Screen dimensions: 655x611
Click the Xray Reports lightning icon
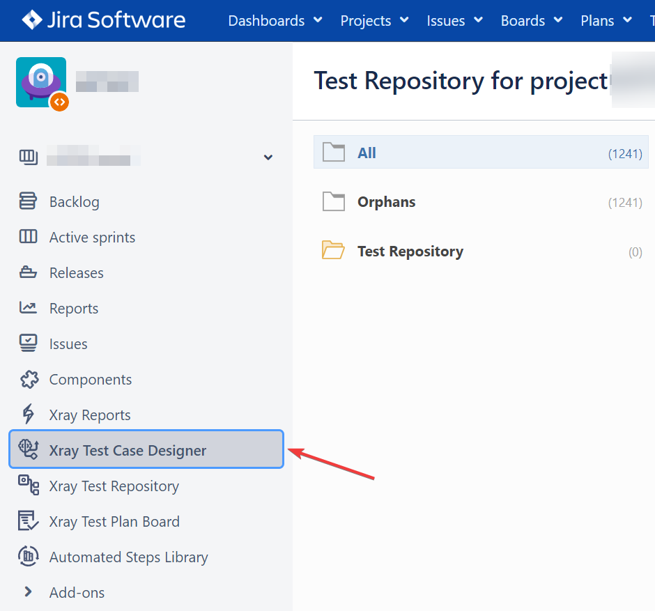28,414
